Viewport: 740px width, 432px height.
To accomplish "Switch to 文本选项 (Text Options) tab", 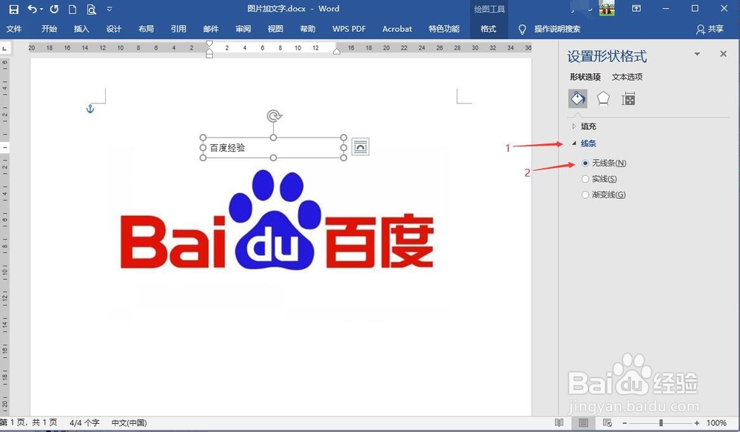I will (628, 77).
